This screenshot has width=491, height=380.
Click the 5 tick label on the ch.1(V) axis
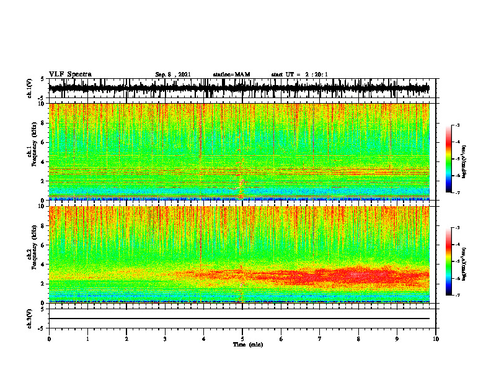(x=42, y=79)
